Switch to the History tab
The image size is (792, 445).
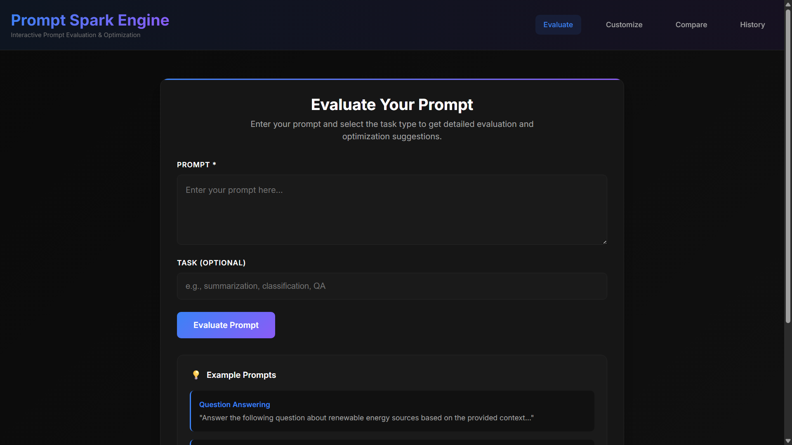pyautogui.click(x=752, y=25)
